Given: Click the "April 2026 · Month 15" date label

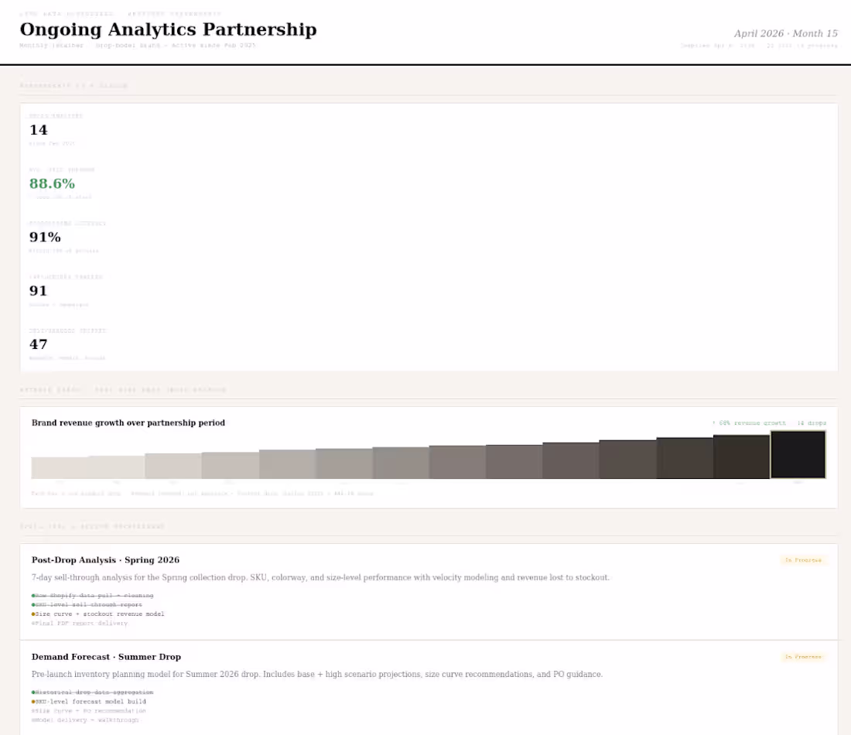Looking at the screenshot, I should point(784,33).
